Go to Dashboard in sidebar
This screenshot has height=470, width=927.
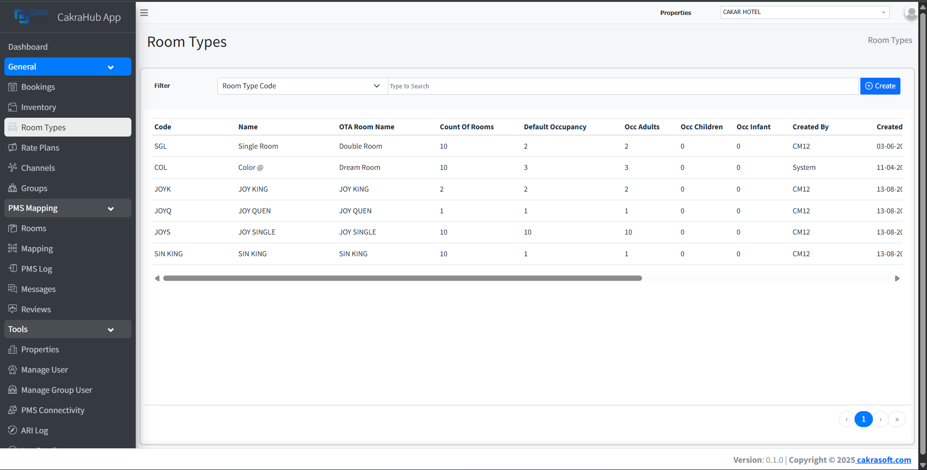pos(28,47)
